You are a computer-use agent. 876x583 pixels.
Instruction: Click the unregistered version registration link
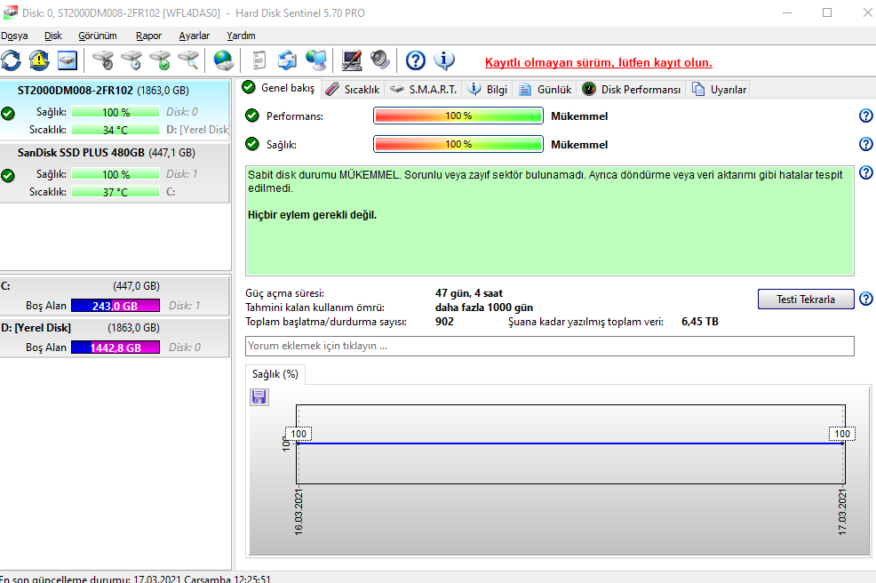pyautogui.click(x=598, y=62)
